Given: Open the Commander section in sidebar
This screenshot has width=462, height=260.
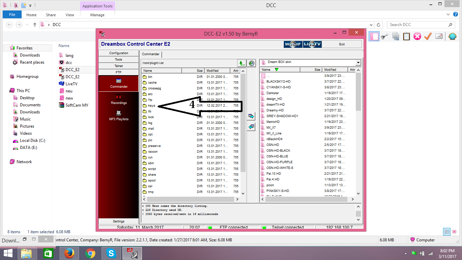Looking at the screenshot, I should [119, 83].
